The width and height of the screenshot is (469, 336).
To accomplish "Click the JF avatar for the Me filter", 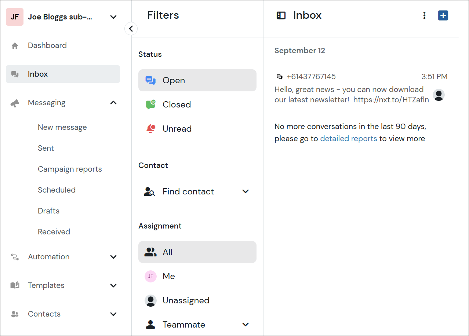I will 150,276.
